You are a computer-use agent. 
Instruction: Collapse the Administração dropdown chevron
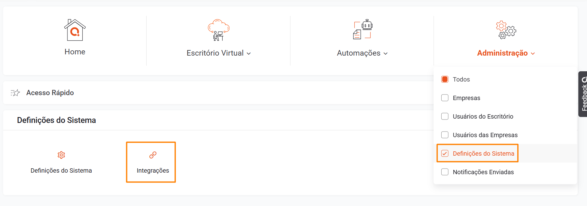pyautogui.click(x=533, y=53)
